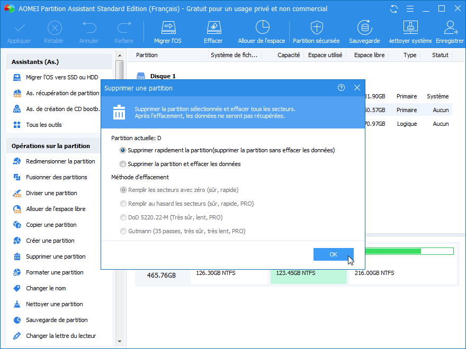This screenshot has width=466, height=349.
Task: Select Nettoyer une partition operation
Action: [x=48, y=304]
